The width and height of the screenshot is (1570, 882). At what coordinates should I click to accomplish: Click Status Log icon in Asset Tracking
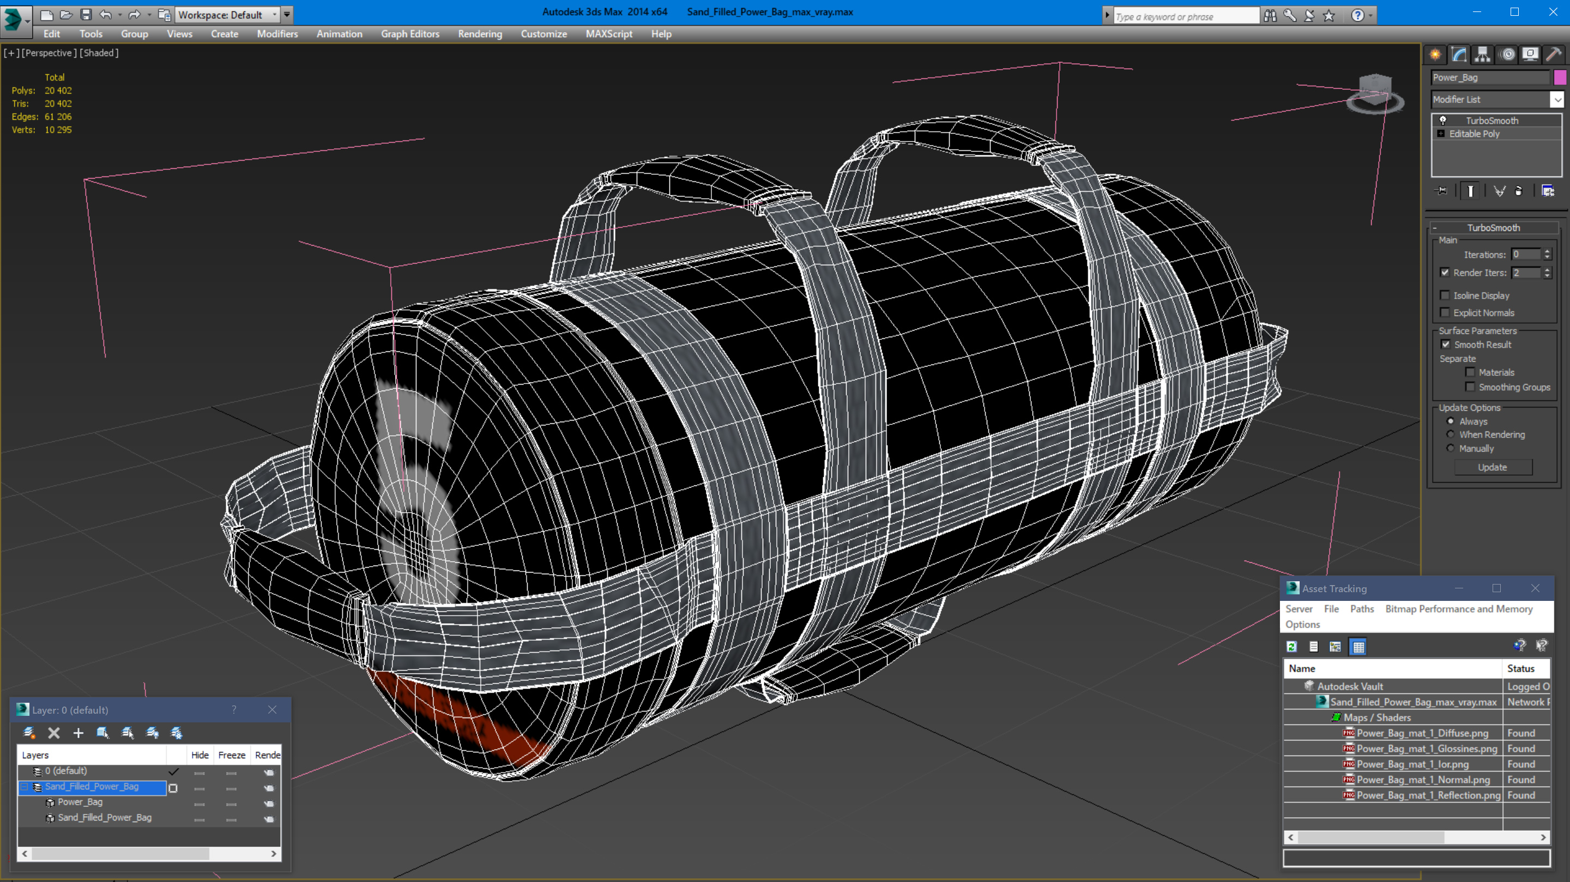[x=1313, y=647]
